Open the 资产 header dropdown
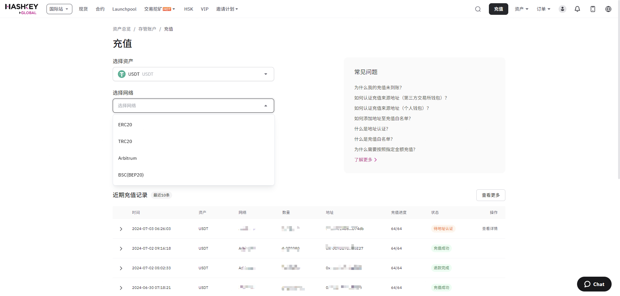This screenshot has height=296, width=620. (522, 9)
